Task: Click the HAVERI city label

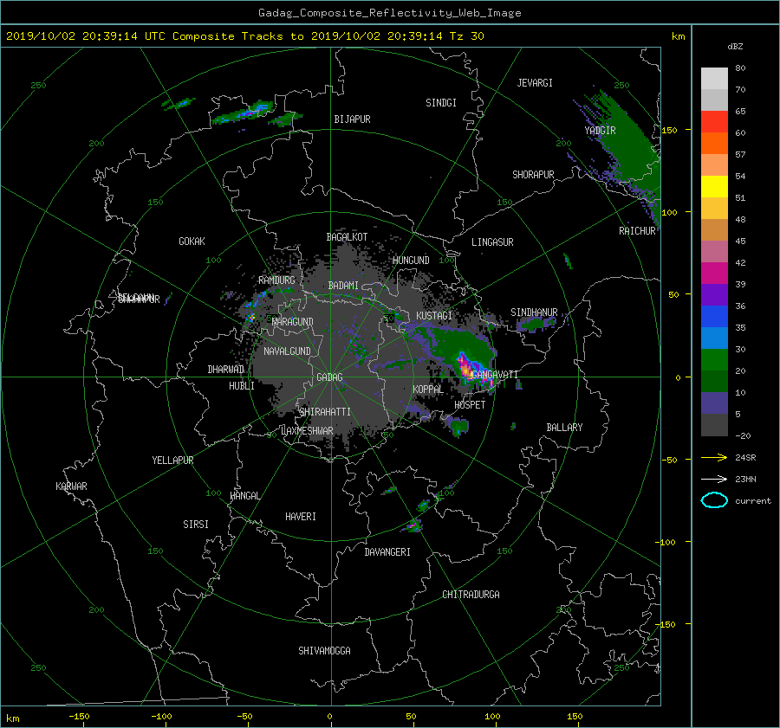Action: [301, 517]
